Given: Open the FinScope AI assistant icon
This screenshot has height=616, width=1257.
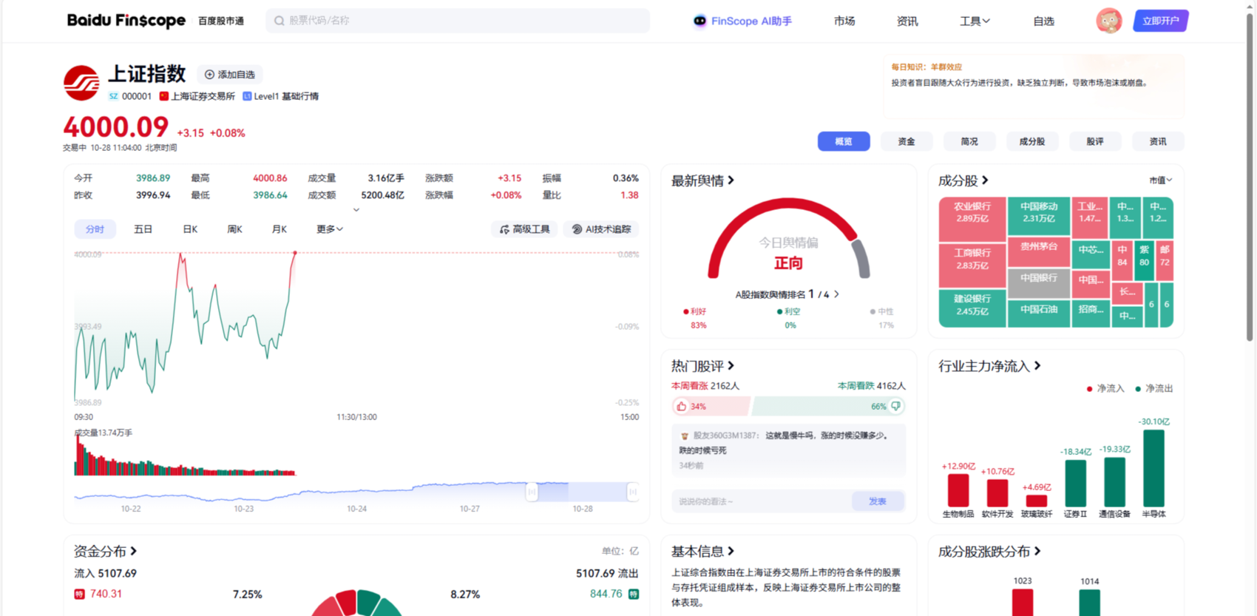Looking at the screenshot, I should 699,21.
